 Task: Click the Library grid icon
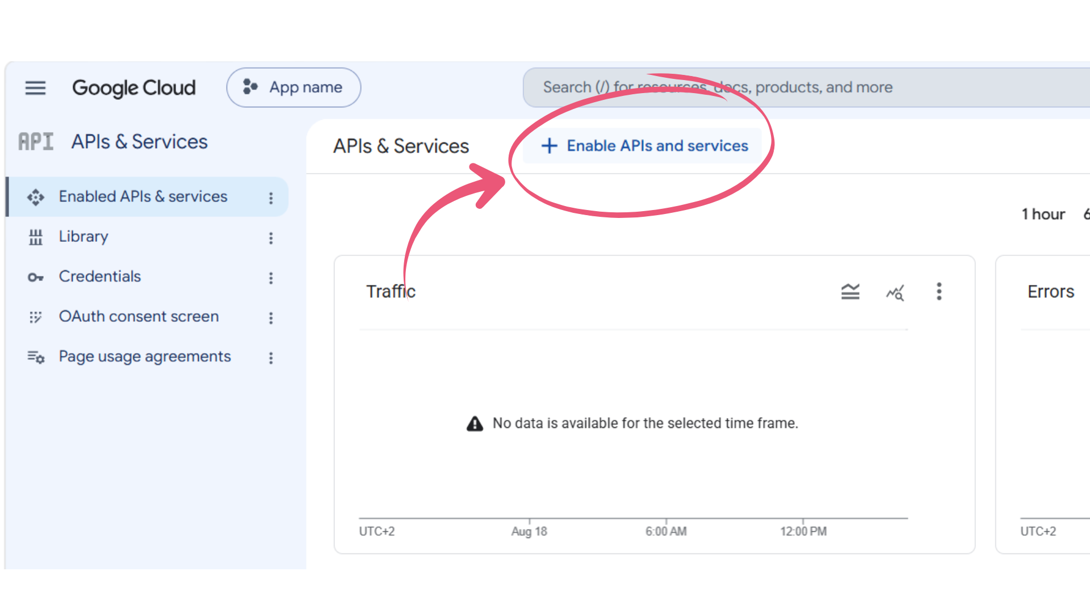pos(36,237)
